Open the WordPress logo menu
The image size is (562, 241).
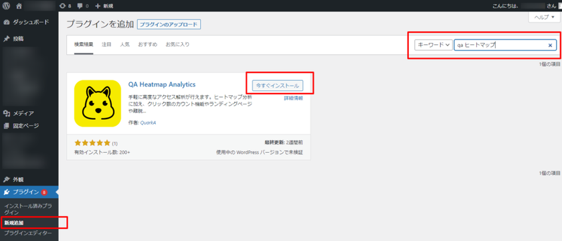(x=6, y=6)
